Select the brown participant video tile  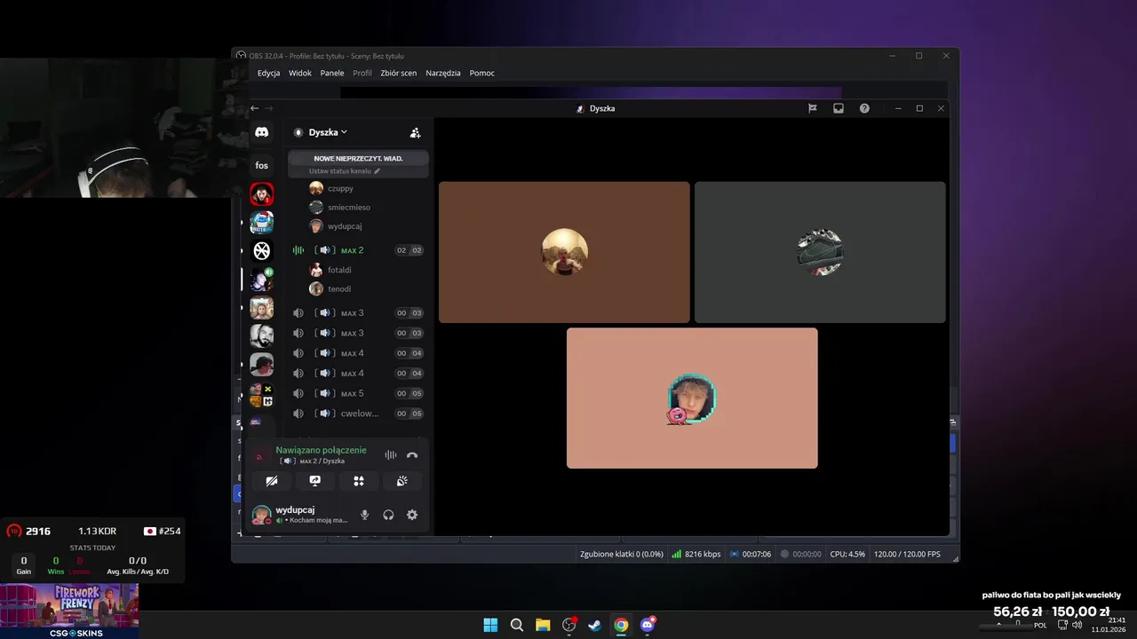coord(564,252)
